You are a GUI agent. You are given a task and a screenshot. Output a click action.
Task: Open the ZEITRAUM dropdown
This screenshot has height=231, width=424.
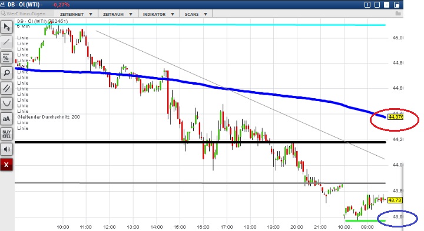tap(118, 14)
